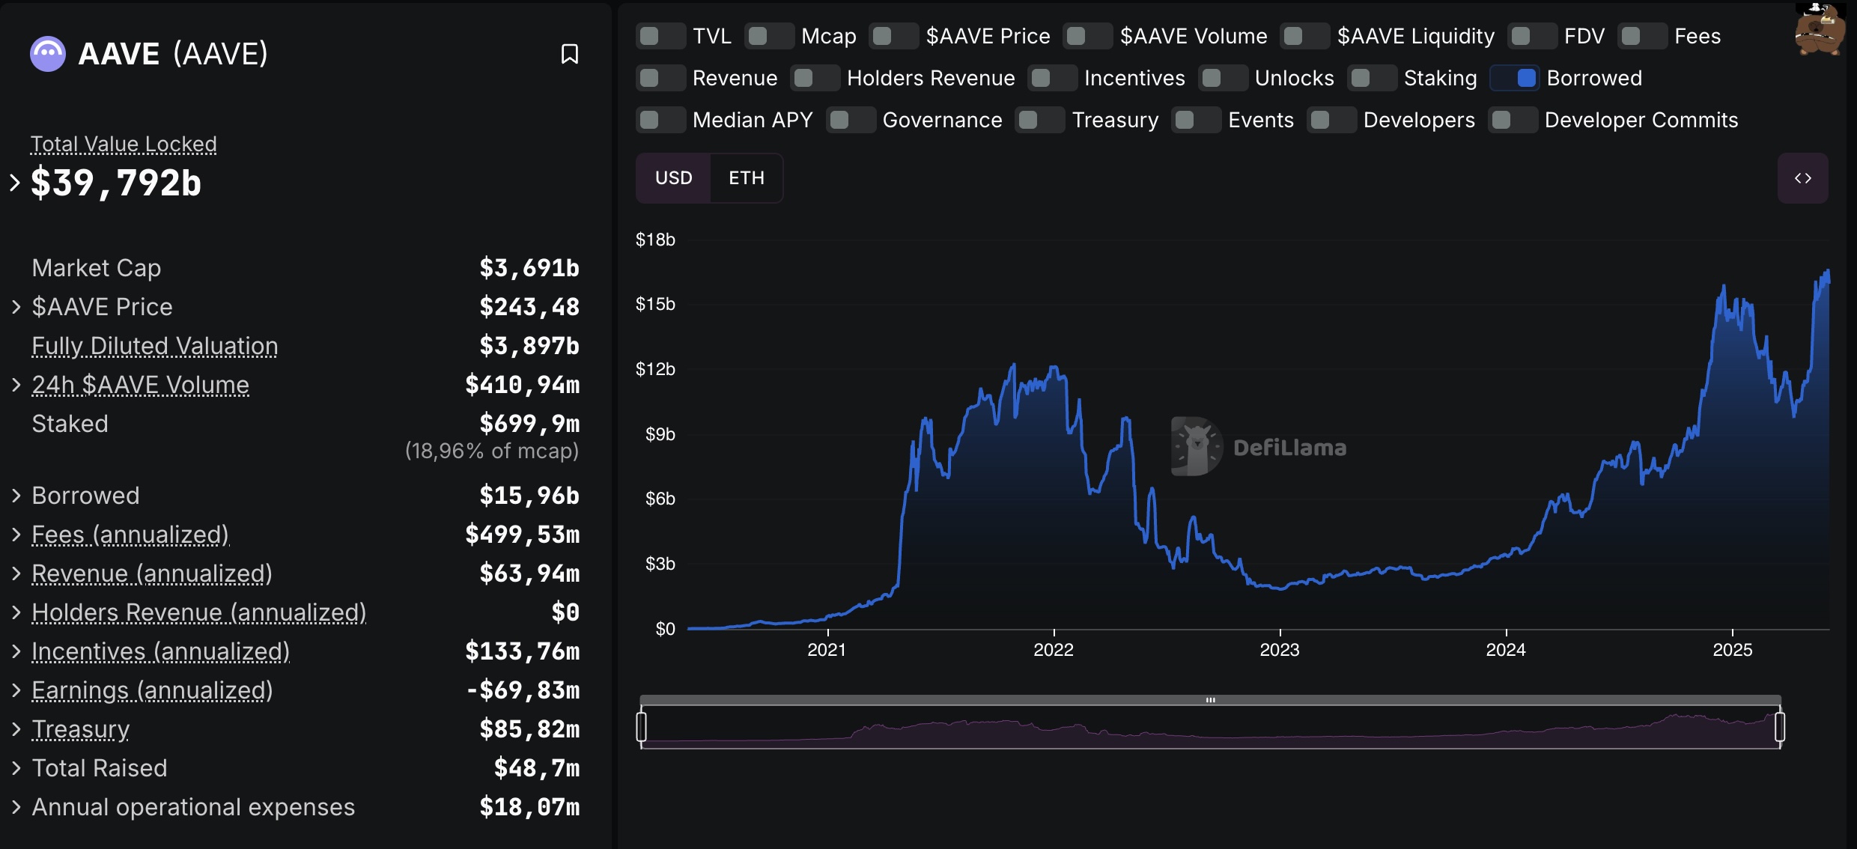Enable the Median APY series
This screenshot has width=1857, height=849.
pyautogui.click(x=661, y=120)
